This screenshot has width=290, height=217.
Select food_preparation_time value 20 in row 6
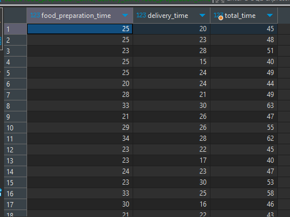[80, 84]
